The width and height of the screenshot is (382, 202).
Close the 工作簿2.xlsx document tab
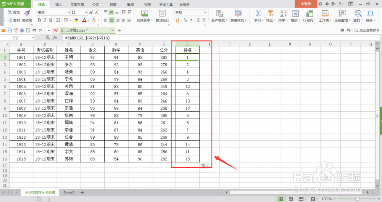pyautogui.click(x=112, y=30)
